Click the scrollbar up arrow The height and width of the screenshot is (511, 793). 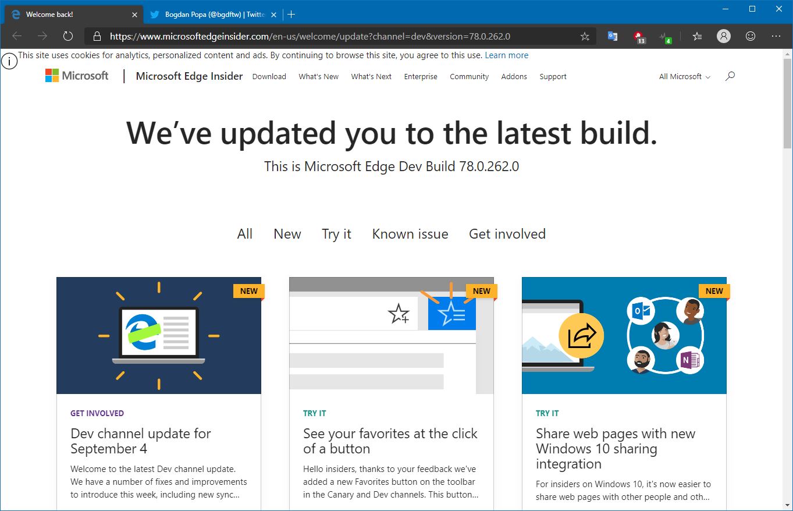(787, 54)
